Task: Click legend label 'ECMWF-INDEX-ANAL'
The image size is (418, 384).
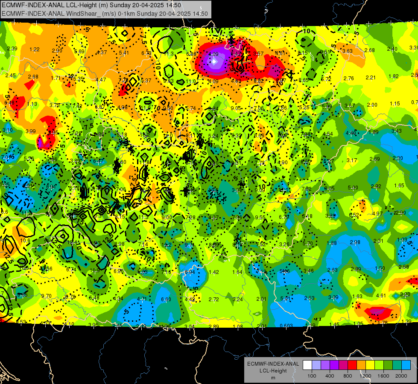Action: [273, 364]
